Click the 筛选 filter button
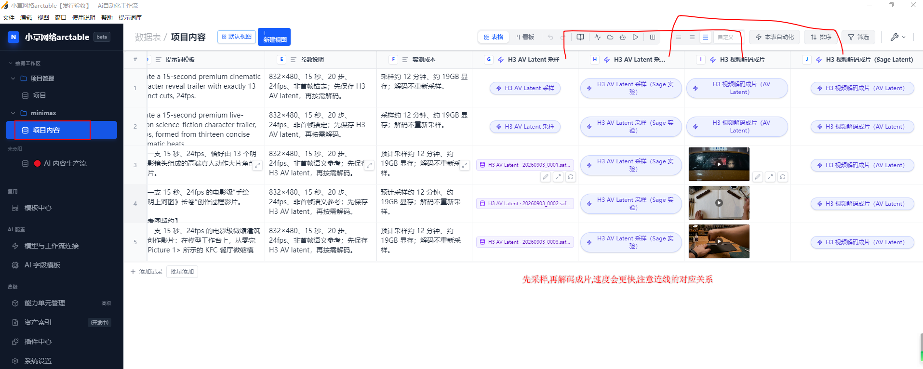This screenshot has height=369, width=923. (858, 37)
